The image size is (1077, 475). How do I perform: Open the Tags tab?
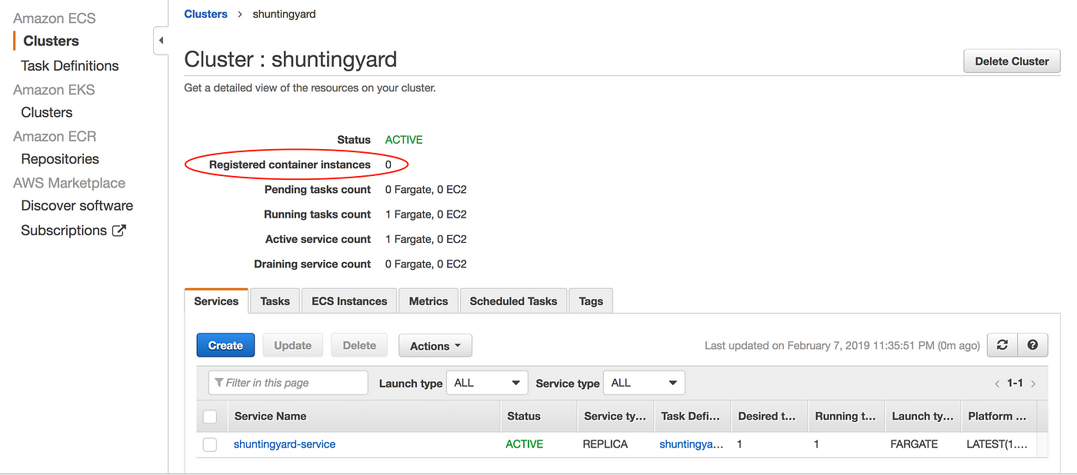pyautogui.click(x=591, y=301)
